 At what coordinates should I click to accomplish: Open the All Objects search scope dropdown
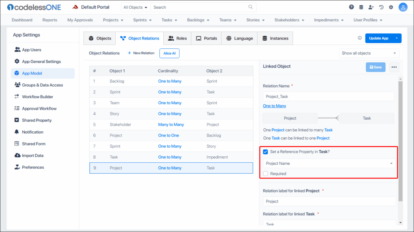coord(135,7)
